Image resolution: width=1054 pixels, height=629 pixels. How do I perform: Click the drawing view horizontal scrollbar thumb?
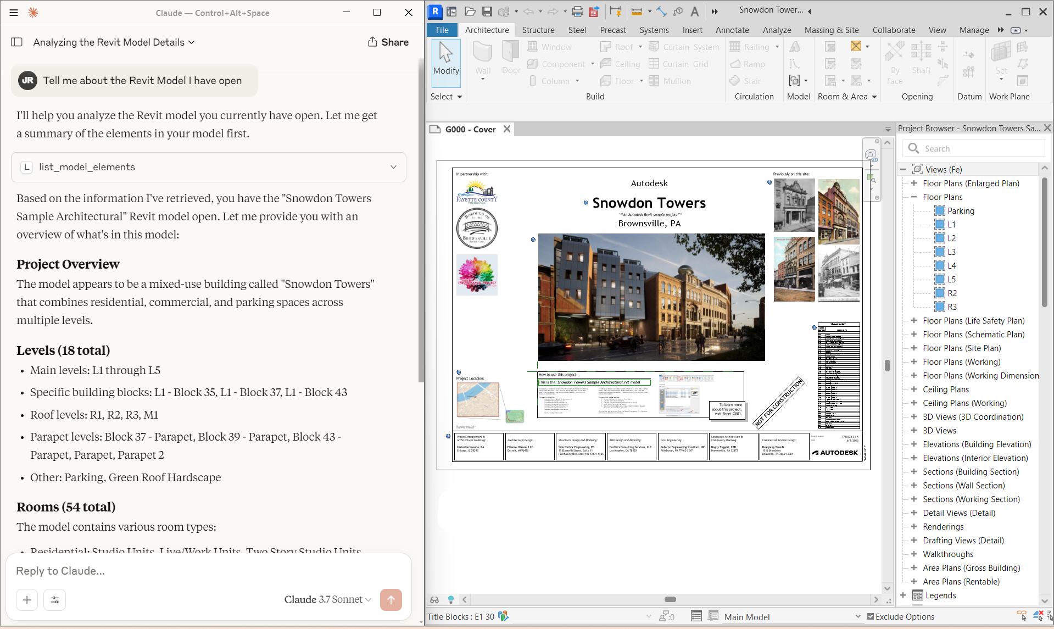click(670, 599)
